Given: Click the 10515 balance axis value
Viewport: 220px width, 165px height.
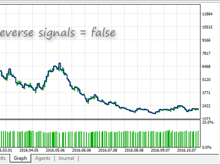Looking at the screenshot, I should pos(207,27).
